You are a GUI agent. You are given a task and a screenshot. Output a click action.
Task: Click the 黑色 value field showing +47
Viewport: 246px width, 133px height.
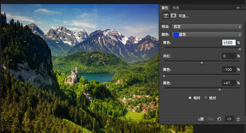point(229,83)
